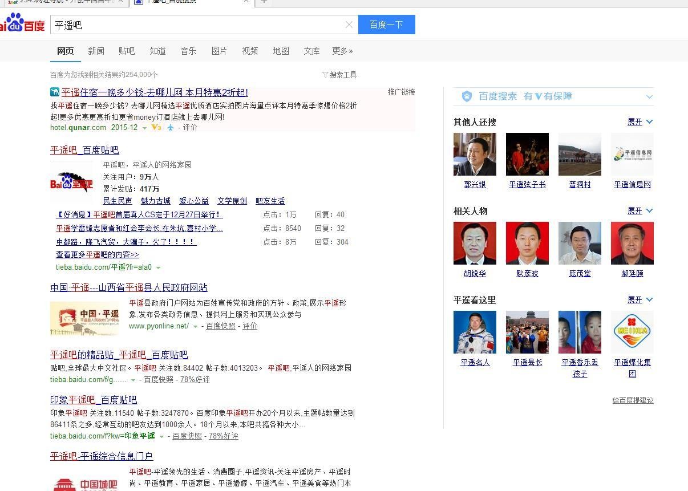Clear the search box with the X icon
This screenshot has width=688, height=491.
pos(349,25)
